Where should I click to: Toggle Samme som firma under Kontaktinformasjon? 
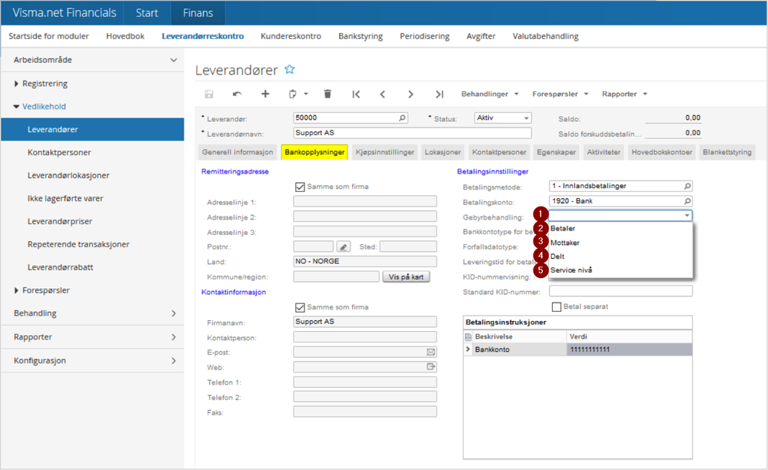(x=301, y=307)
